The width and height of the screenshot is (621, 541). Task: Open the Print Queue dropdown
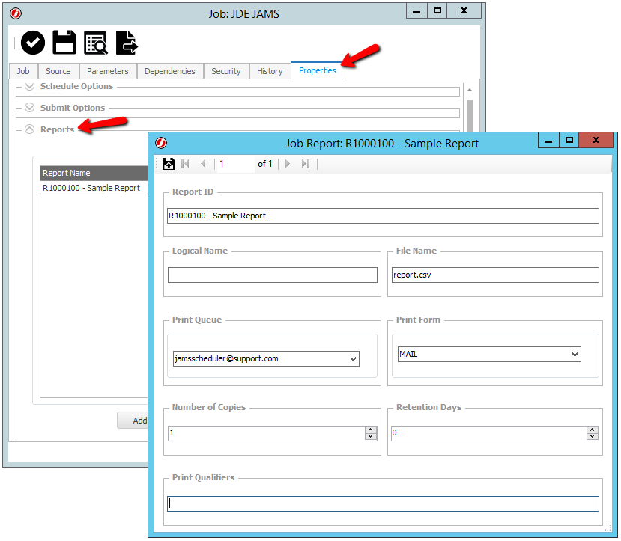[x=354, y=359]
